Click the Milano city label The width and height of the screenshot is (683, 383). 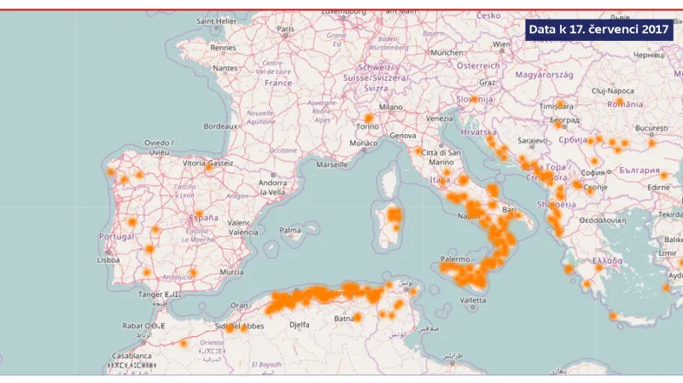[390, 107]
